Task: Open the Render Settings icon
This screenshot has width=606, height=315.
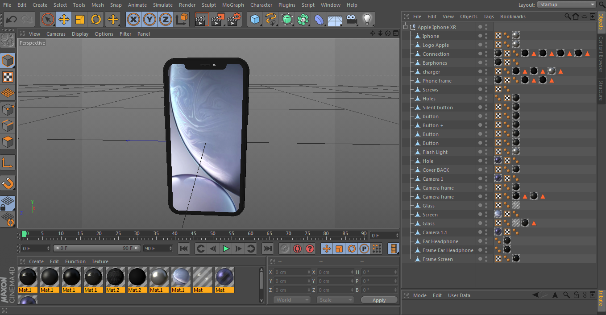Action: (234, 20)
